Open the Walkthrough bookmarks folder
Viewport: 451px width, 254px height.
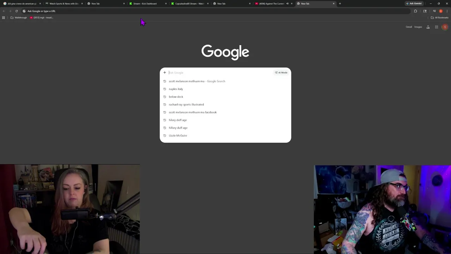click(19, 18)
